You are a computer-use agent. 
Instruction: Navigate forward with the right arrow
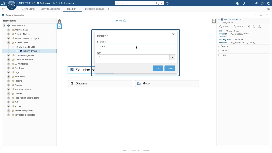point(121,21)
